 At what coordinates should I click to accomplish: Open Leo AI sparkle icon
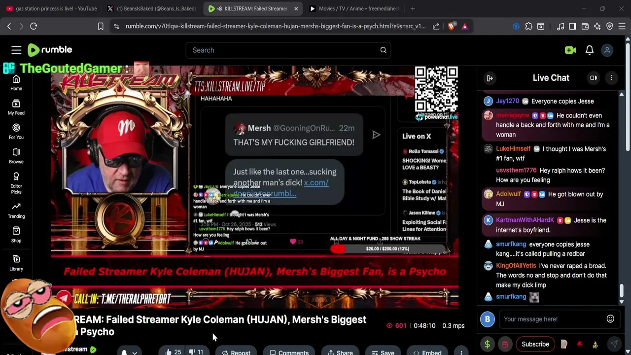point(597,26)
